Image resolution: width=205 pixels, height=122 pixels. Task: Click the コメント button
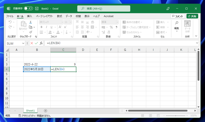point(178,16)
